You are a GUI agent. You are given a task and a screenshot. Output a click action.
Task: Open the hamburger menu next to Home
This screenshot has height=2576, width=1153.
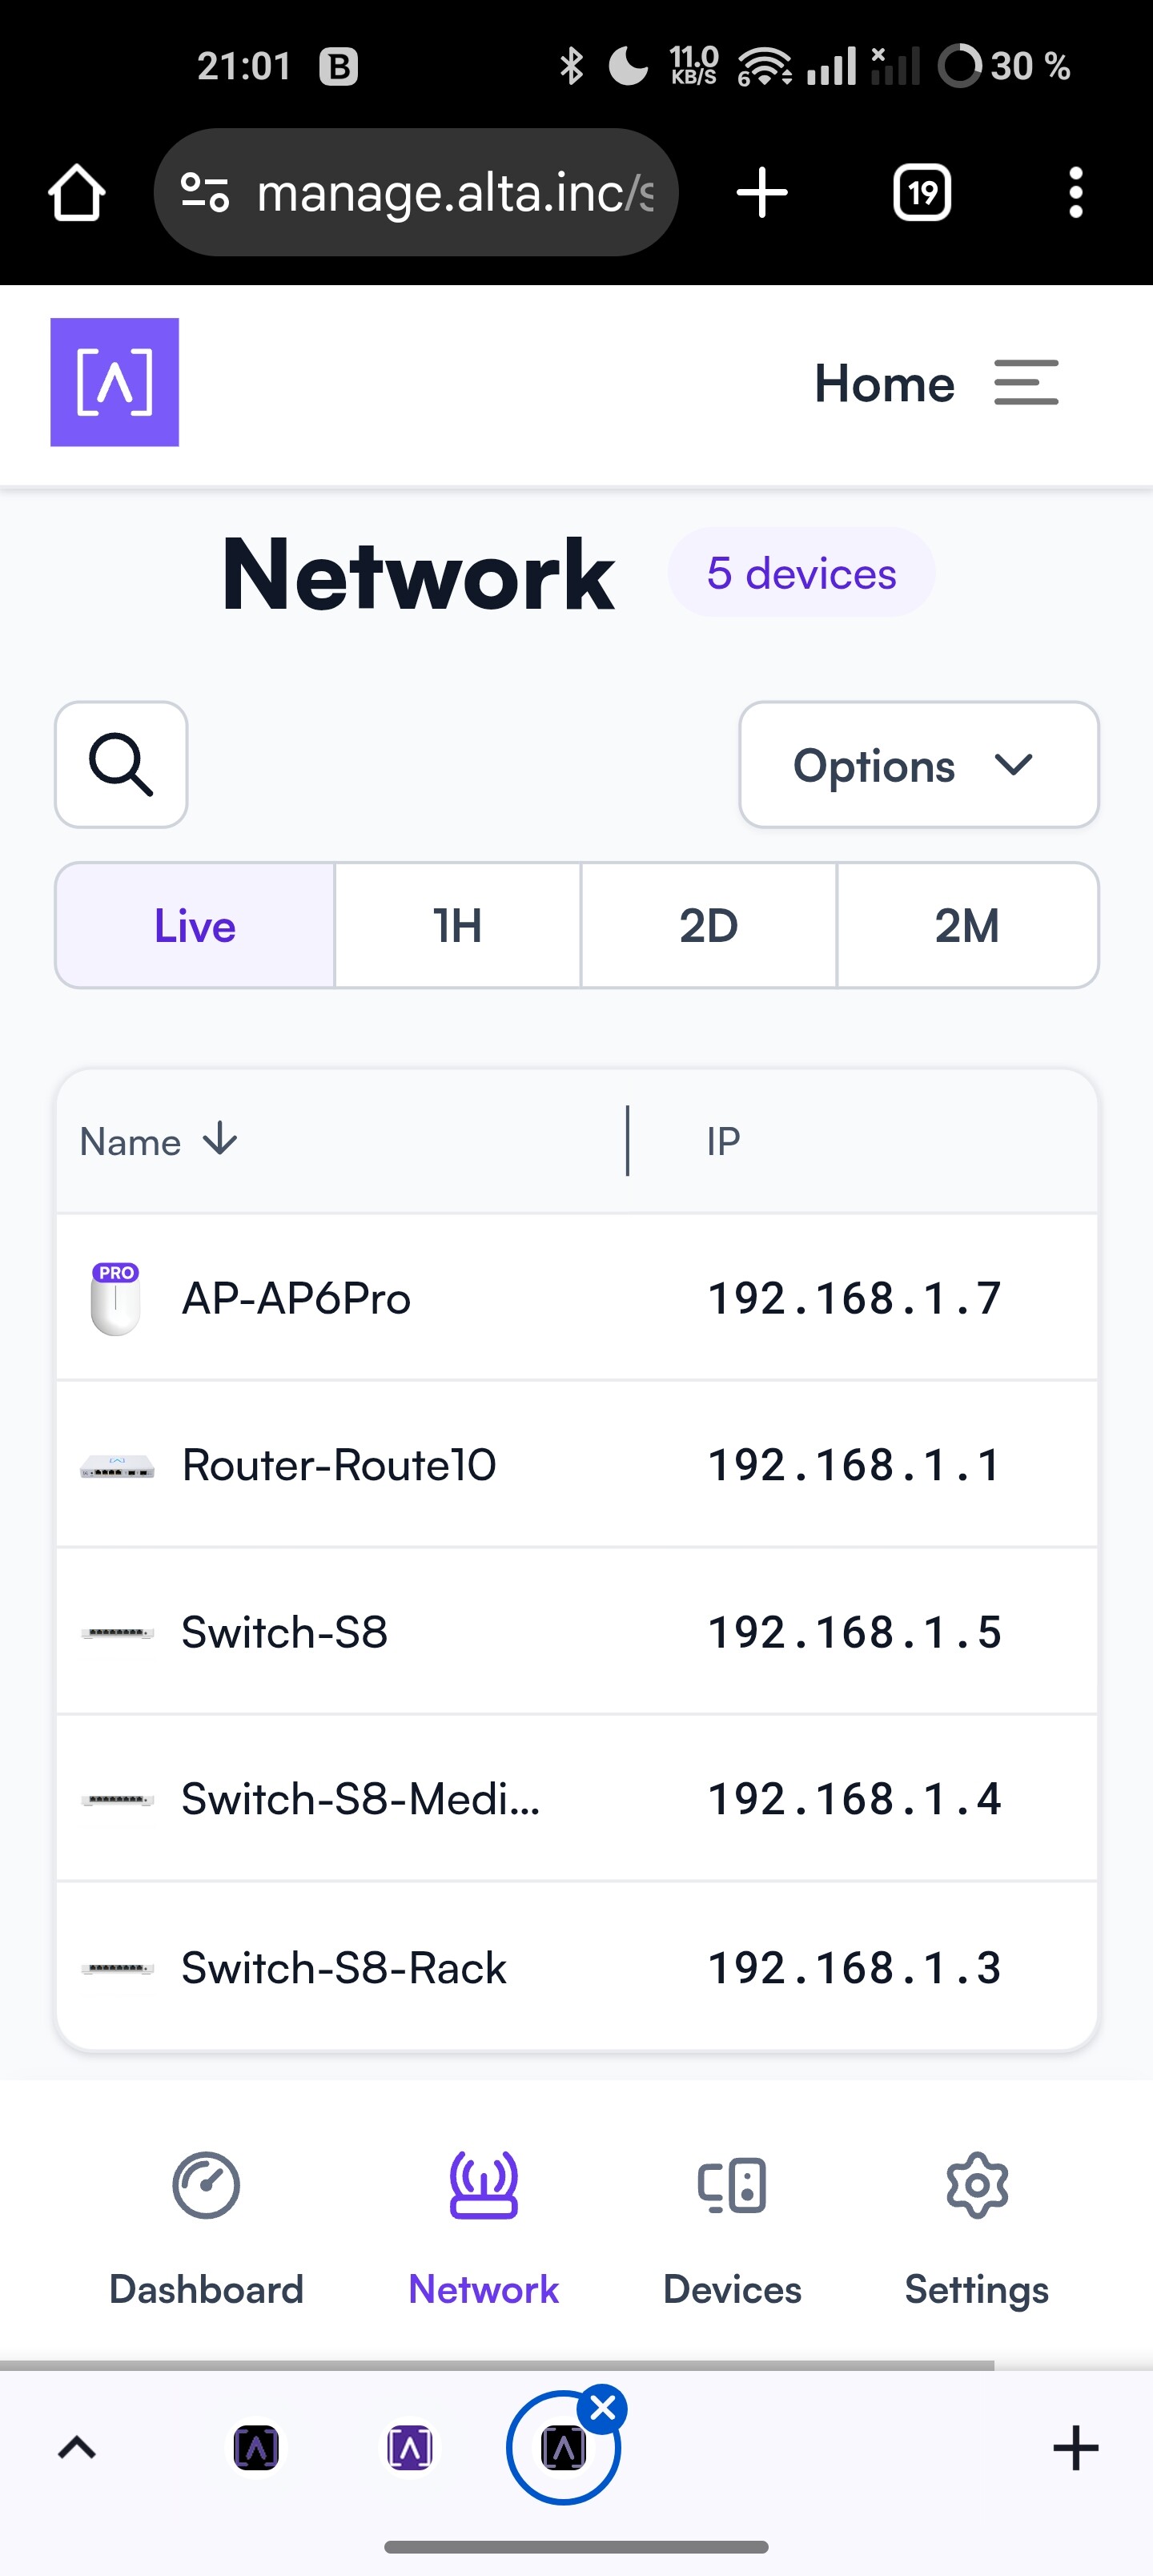click(x=1026, y=383)
